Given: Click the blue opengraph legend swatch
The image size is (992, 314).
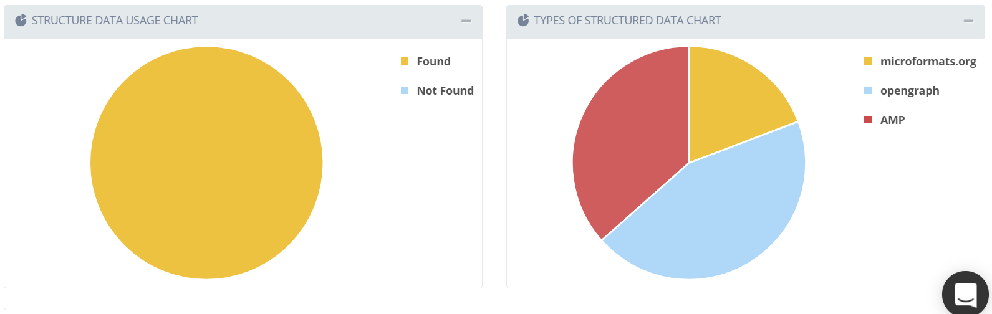Looking at the screenshot, I should (x=868, y=90).
